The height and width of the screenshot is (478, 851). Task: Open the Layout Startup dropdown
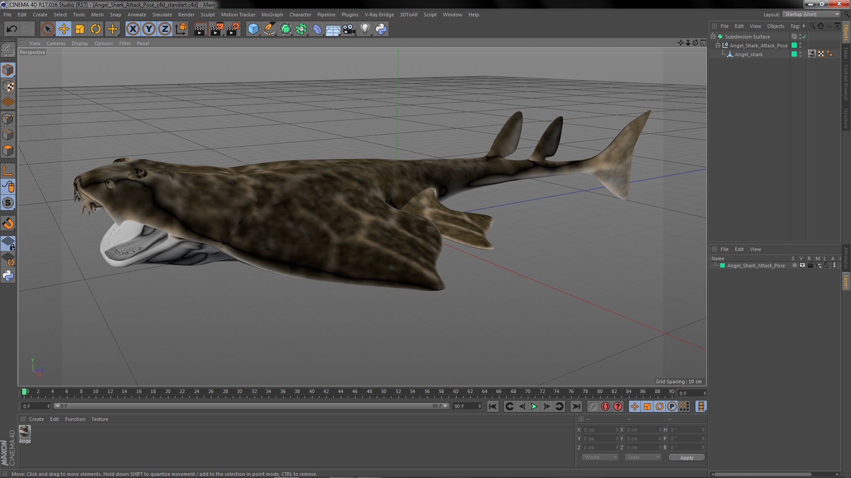point(812,14)
